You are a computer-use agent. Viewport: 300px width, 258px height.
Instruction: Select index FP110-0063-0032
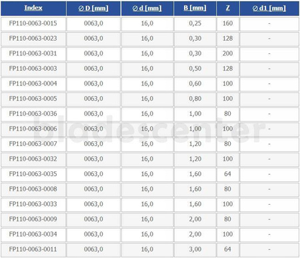pos(33,159)
